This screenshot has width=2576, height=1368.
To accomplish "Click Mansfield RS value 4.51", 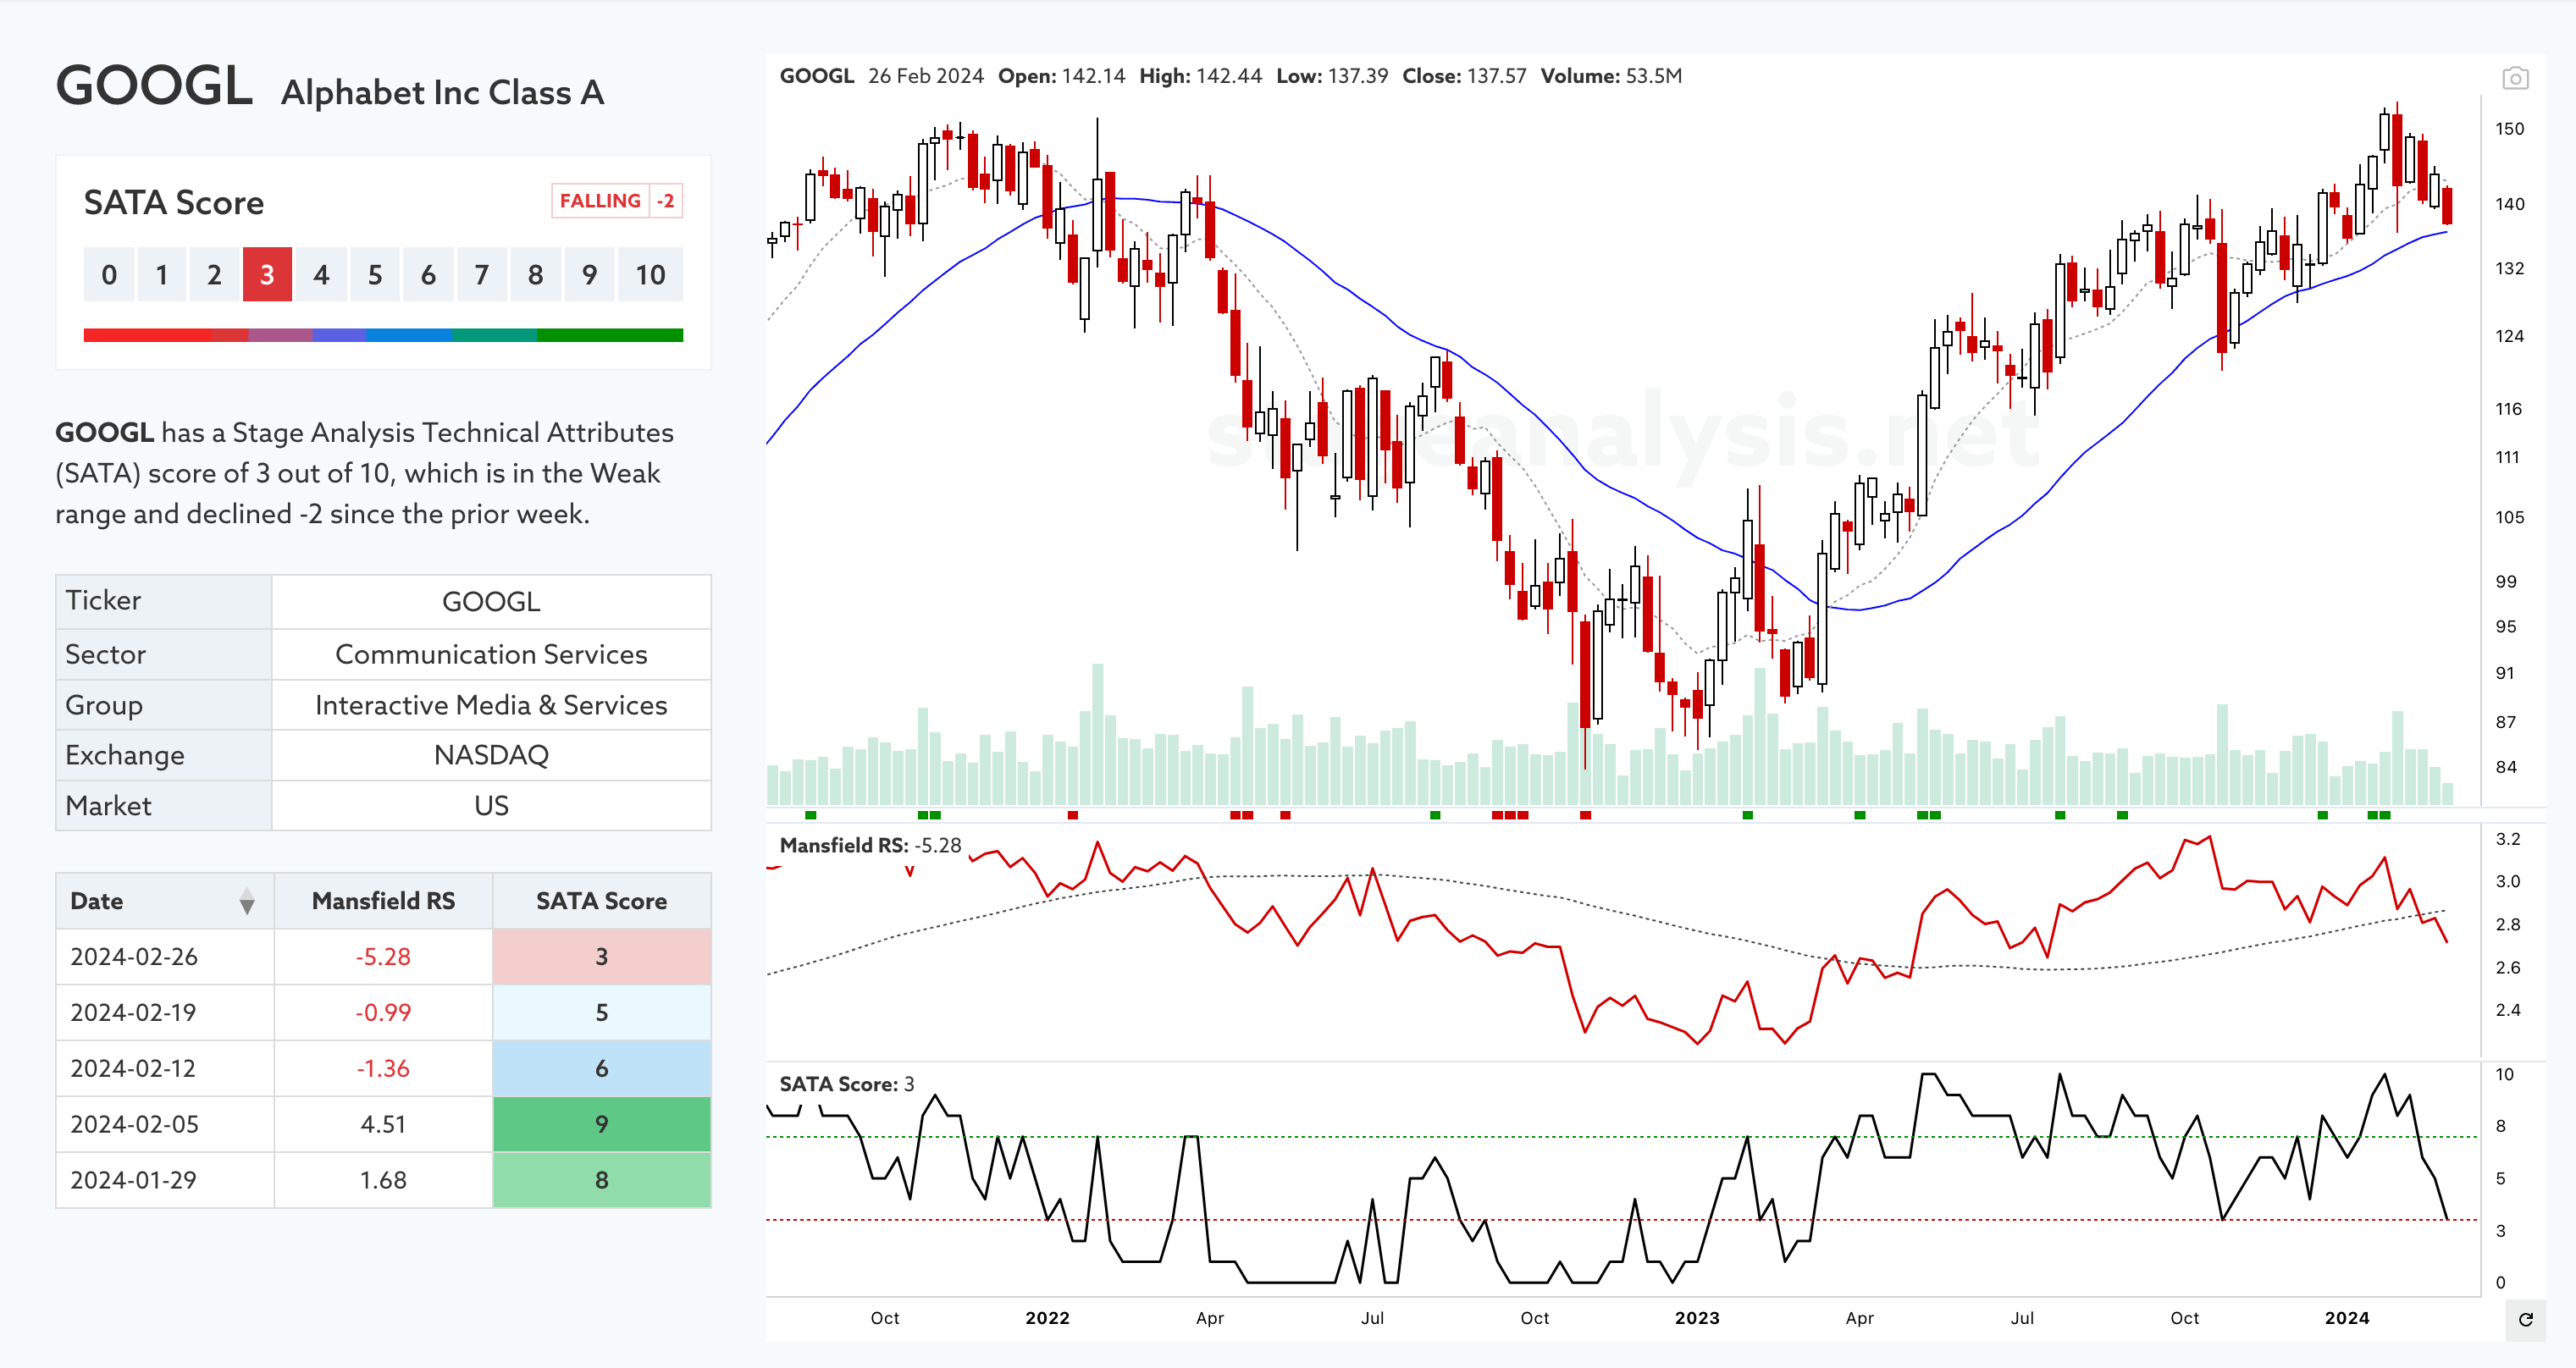I will point(383,1125).
